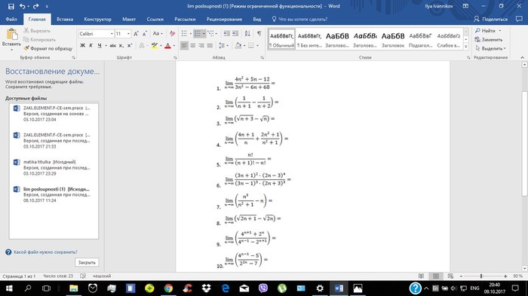Clear all formatting with the eraser icon
The width and height of the screenshot is (528, 296).
(x=173, y=34)
